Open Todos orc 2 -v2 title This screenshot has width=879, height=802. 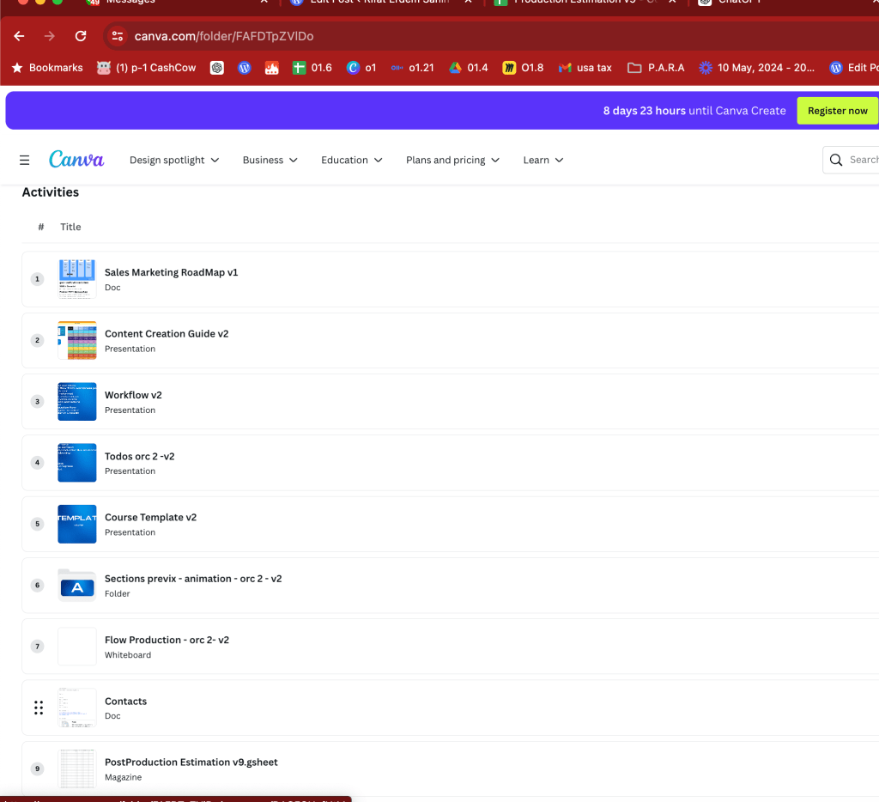pyautogui.click(x=140, y=457)
